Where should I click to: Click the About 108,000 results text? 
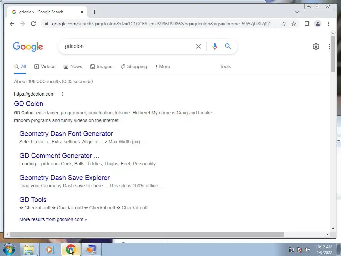[x=53, y=81]
